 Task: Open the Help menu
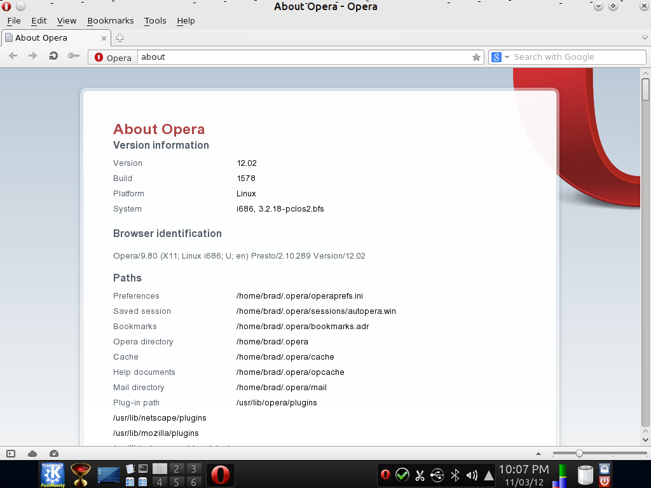186,21
